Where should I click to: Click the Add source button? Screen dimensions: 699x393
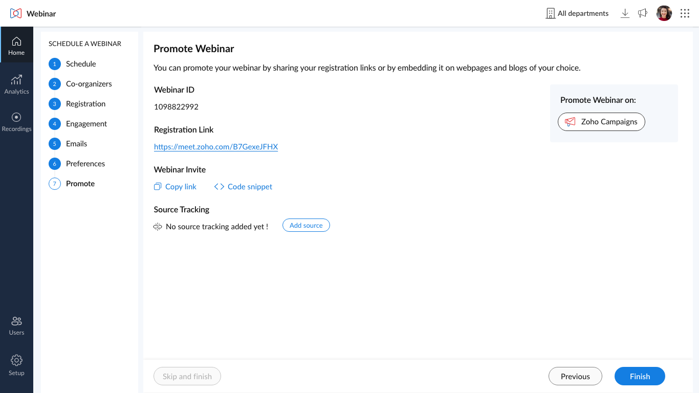306,225
